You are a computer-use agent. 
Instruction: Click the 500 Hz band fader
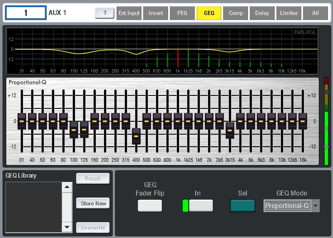click(x=147, y=121)
